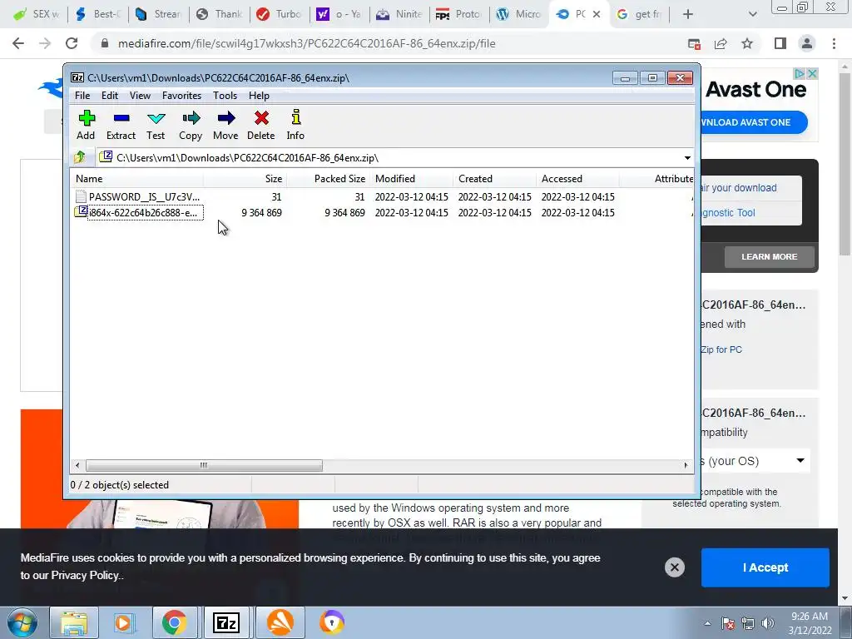
Task: Dismiss the cookie banner with the X icon
Action: tap(674, 567)
